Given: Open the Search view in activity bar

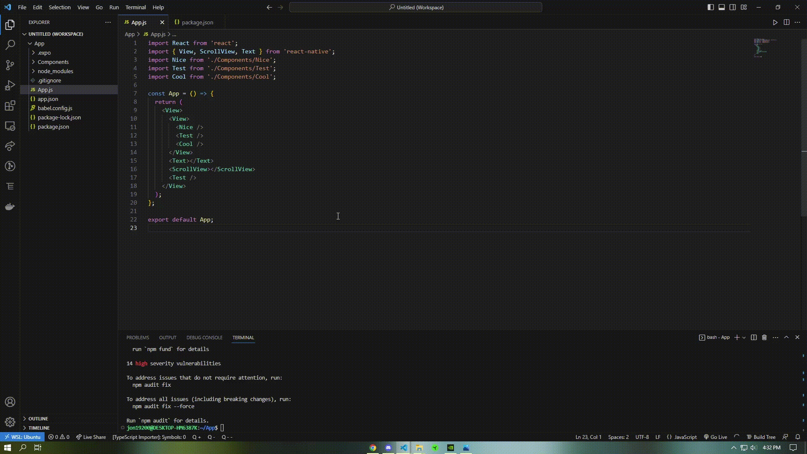Looking at the screenshot, I should pyautogui.click(x=10, y=45).
